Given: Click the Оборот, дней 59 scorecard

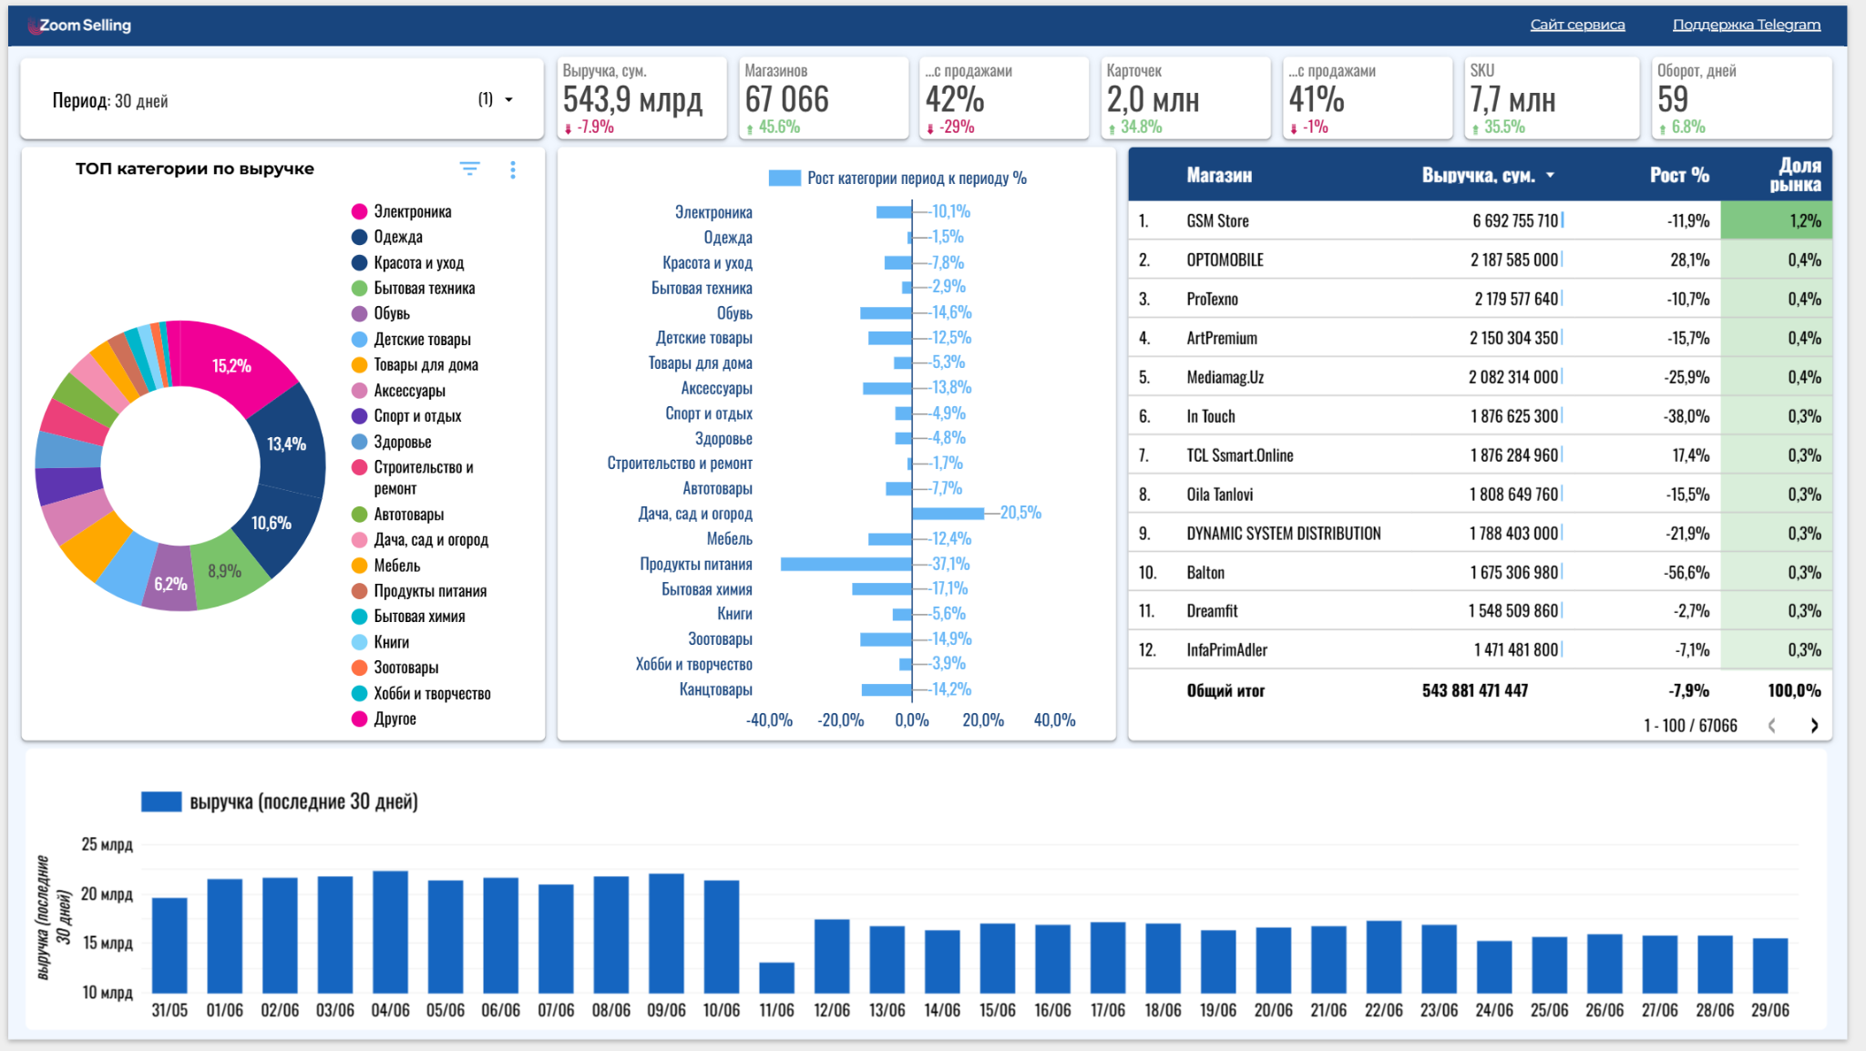Looking at the screenshot, I should pyautogui.click(x=1741, y=98).
